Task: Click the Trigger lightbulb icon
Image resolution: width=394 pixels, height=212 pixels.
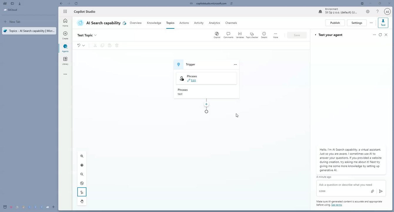Action: point(178,64)
